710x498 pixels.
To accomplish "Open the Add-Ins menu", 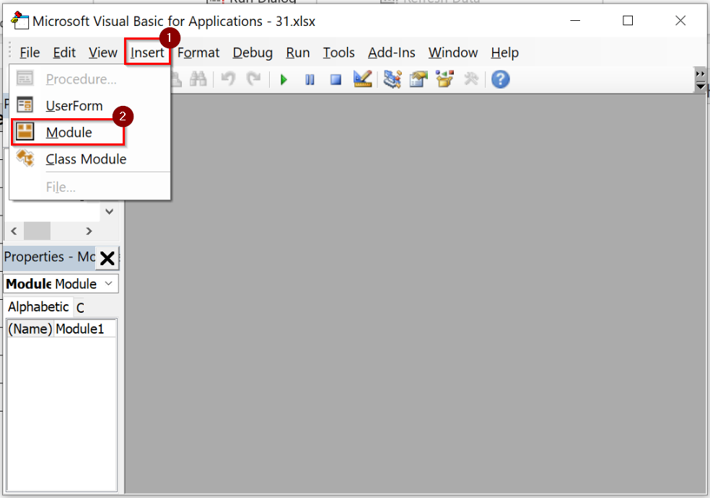I will tap(392, 53).
